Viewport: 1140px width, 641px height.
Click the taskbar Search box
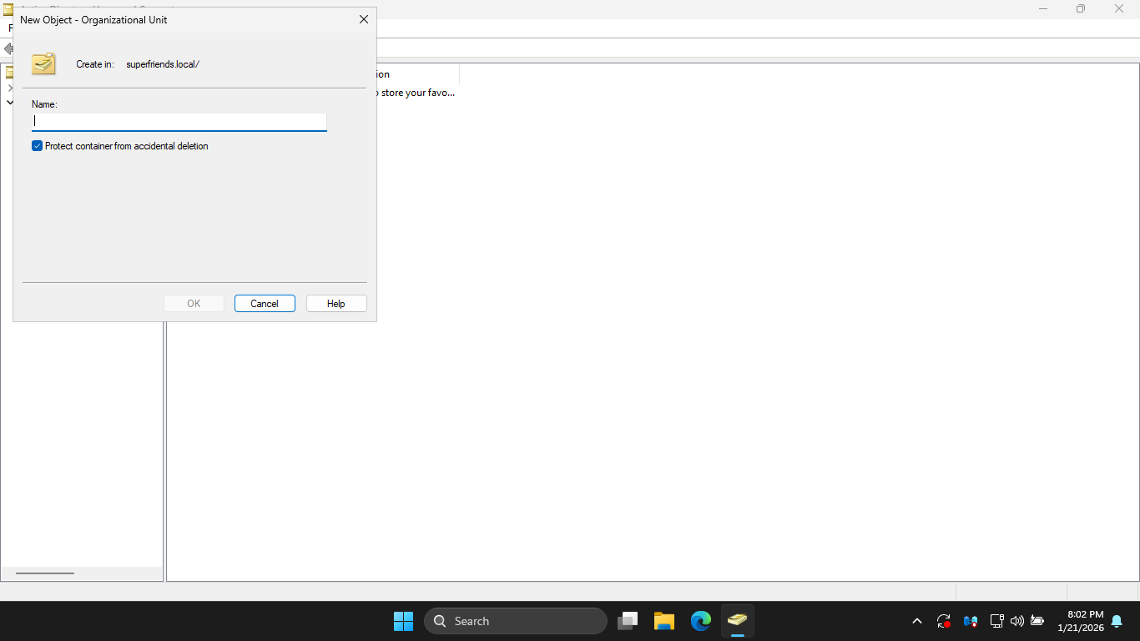[516, 621]
